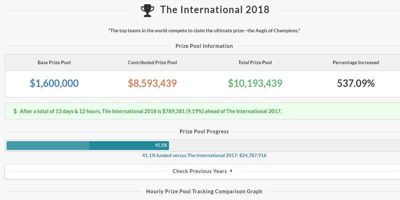Screen dimensions: 400x200
Task: Click The International 2018 title
Action: click(214, 9)
